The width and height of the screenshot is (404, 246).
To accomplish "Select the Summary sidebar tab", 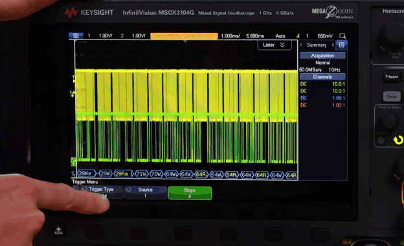I will 317,45.
